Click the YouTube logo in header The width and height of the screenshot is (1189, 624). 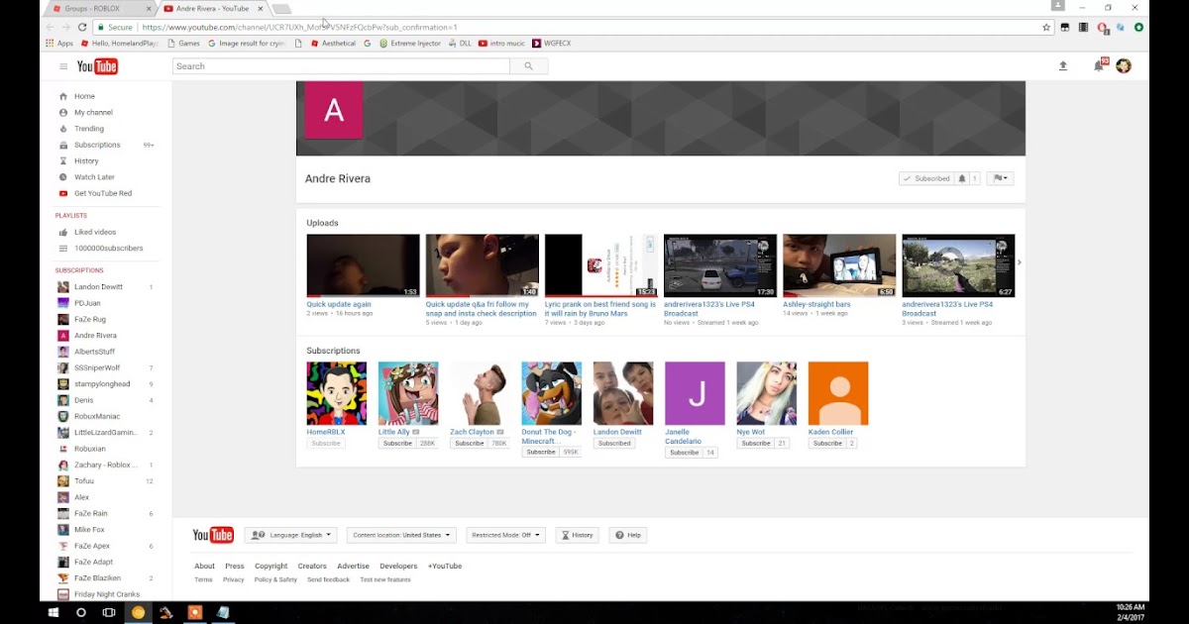97,66
